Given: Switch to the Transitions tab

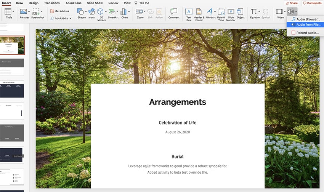Looking at the screenshot, I should (51, 3).
